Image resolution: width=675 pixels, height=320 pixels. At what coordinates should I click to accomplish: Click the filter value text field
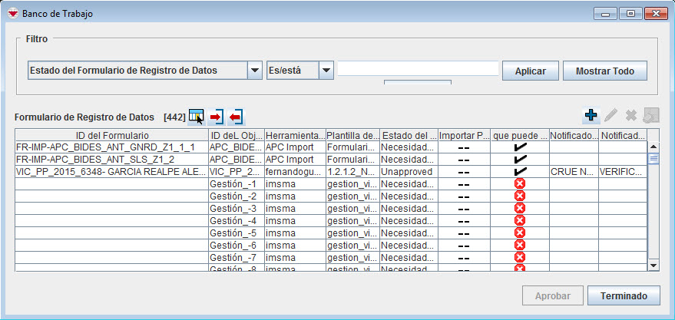[418, 69]
